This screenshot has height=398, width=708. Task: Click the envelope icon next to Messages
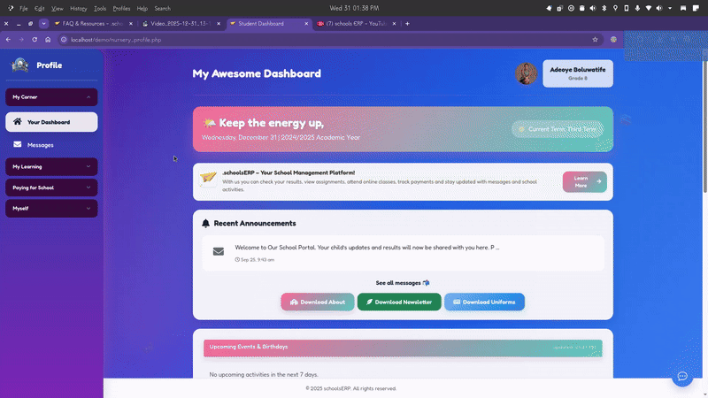click(18, 144)
